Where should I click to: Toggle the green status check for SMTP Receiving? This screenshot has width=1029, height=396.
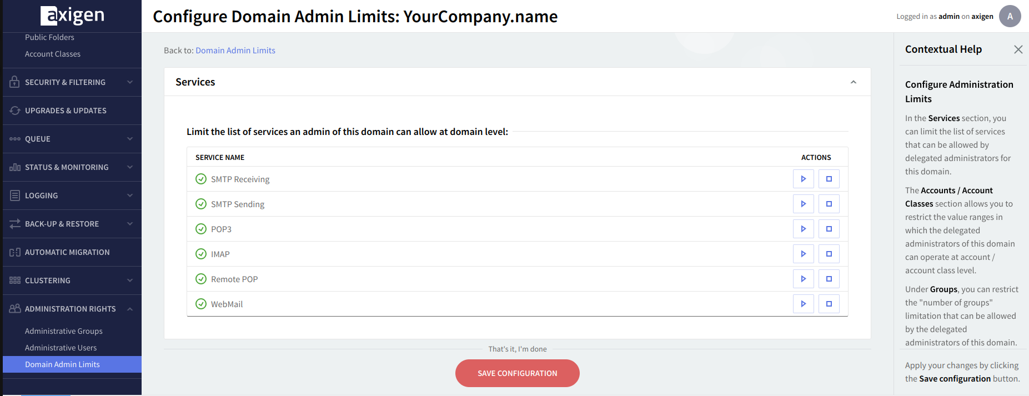[x=201, y=179]
